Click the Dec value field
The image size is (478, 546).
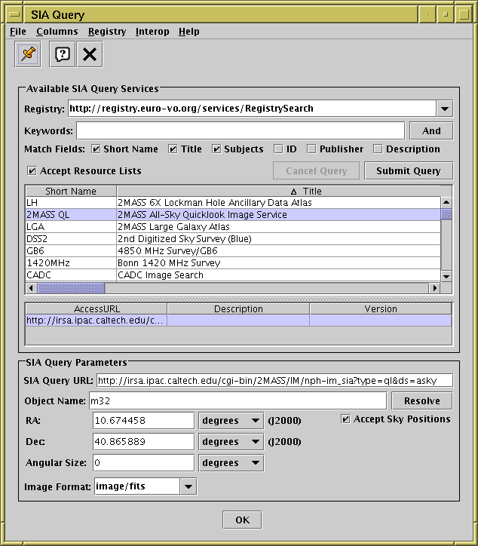143,442
